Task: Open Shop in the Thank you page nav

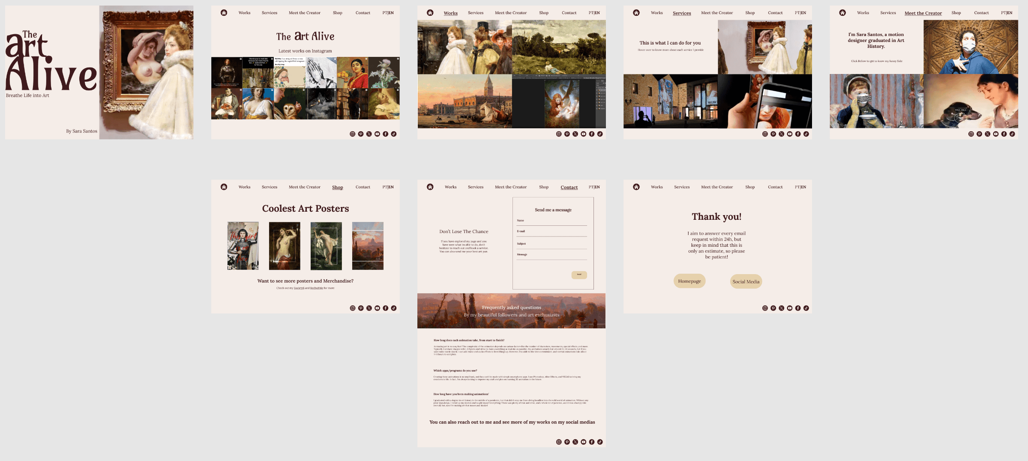Action: pos(750,187)
